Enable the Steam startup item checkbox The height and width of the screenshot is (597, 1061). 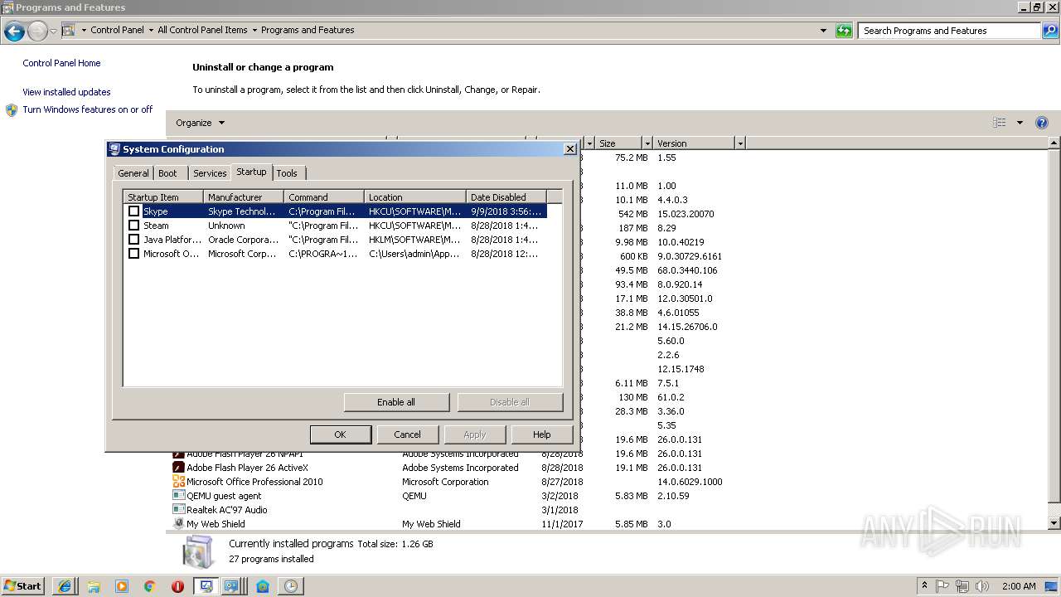tap(133, 226)
